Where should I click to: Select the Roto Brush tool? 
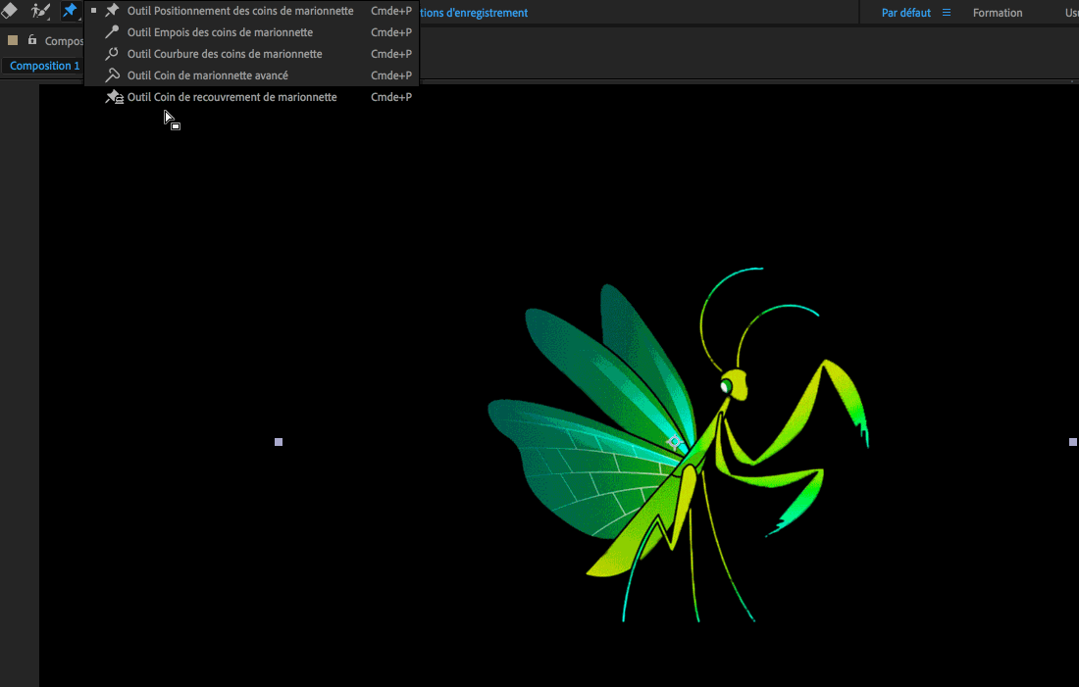tap(40, 11)
